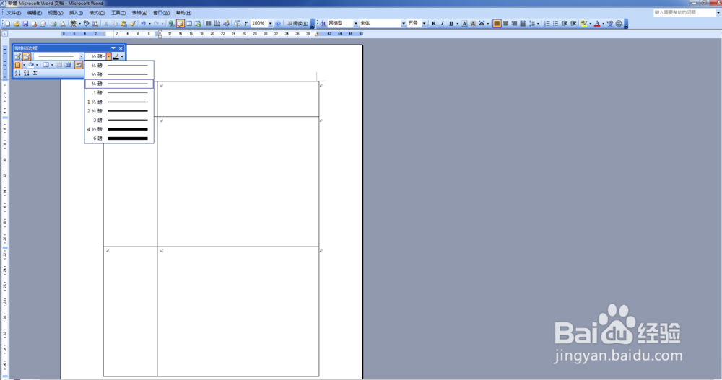
Task: Center align text
Action: (505, 23)
